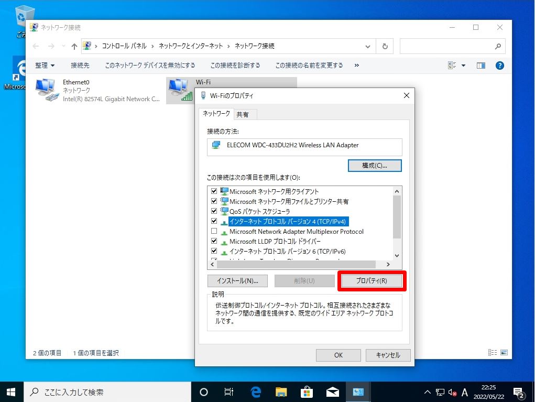Switch to details view in status bar
535x402 pixels.
coord(493,353)
